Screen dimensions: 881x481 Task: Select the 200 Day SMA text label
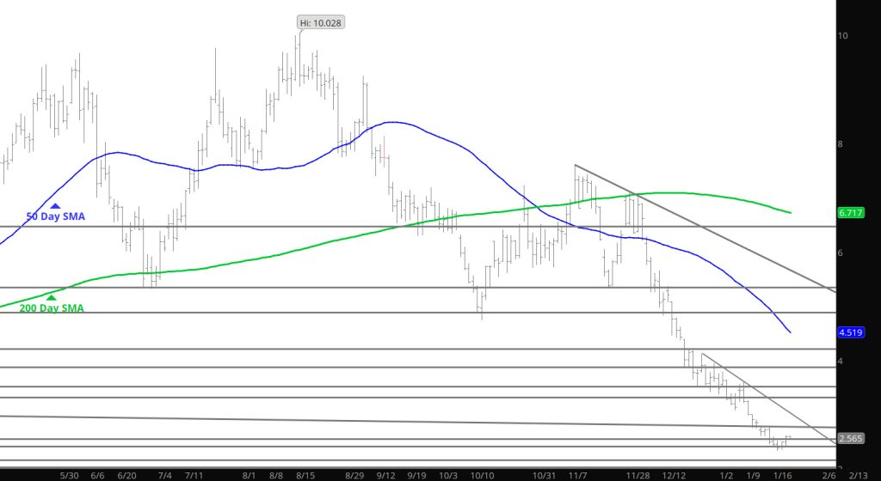point(52,308)
